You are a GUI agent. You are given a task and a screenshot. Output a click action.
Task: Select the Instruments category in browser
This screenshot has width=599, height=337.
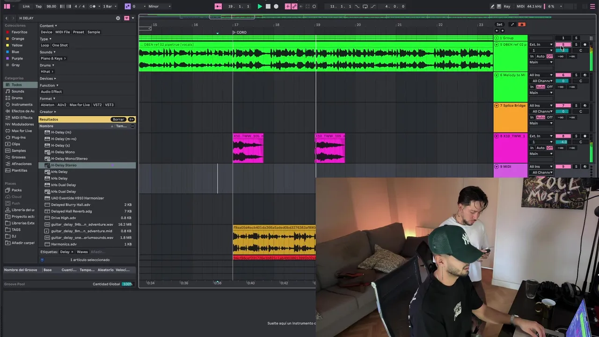click(22, 104)
